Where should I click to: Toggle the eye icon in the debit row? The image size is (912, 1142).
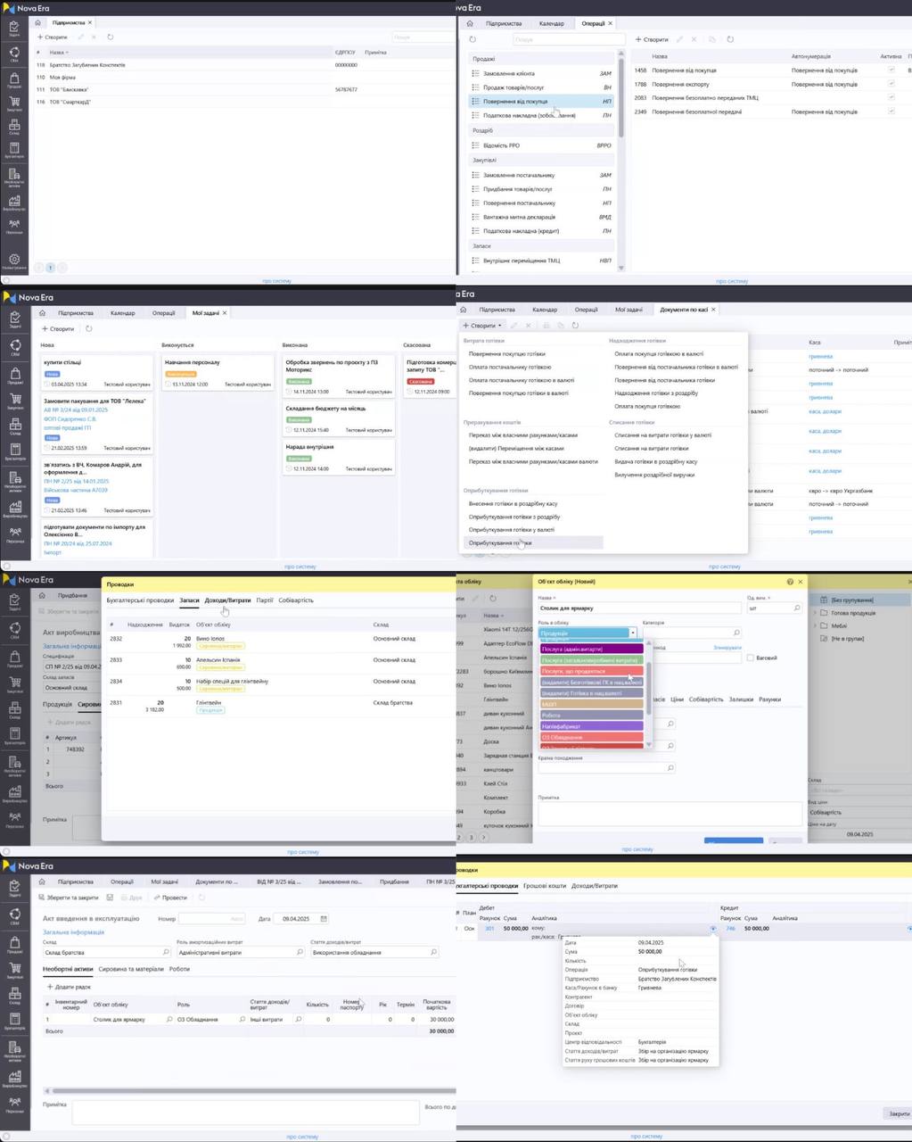713,929
